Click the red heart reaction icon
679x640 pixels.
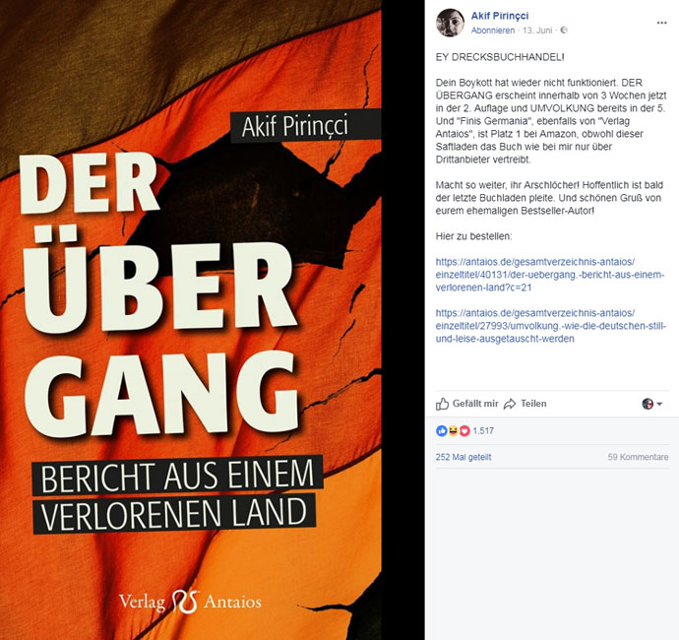click(464, 430)
